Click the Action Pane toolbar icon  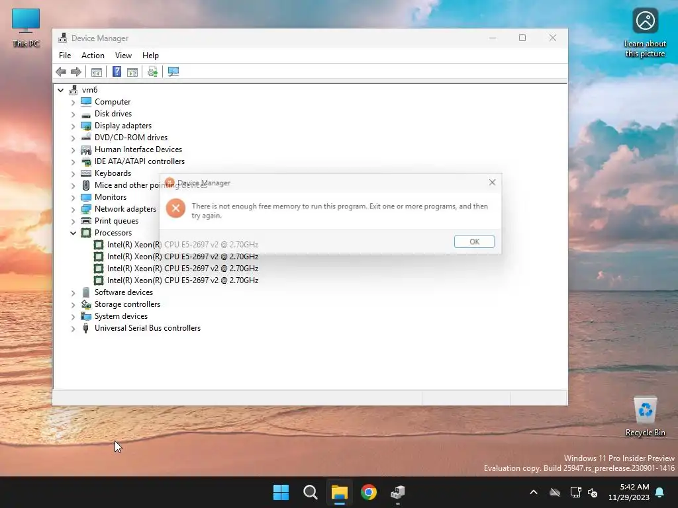pos(132,71)
